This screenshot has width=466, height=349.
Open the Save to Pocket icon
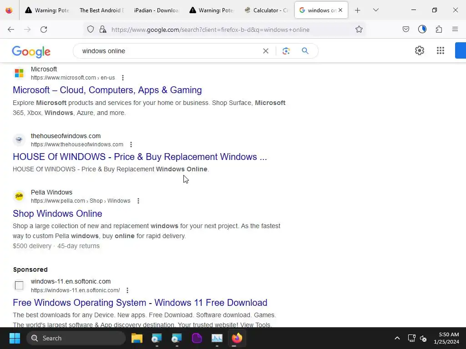point(405,29)
